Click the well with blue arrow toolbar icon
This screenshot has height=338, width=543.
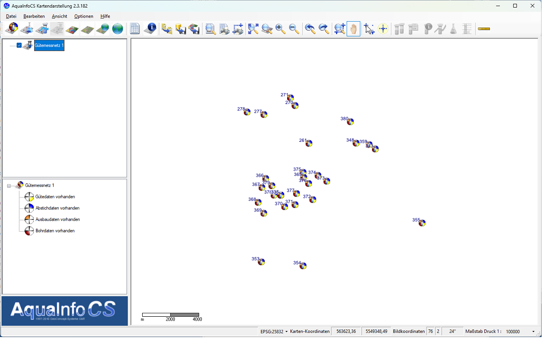tap(42, 29)
